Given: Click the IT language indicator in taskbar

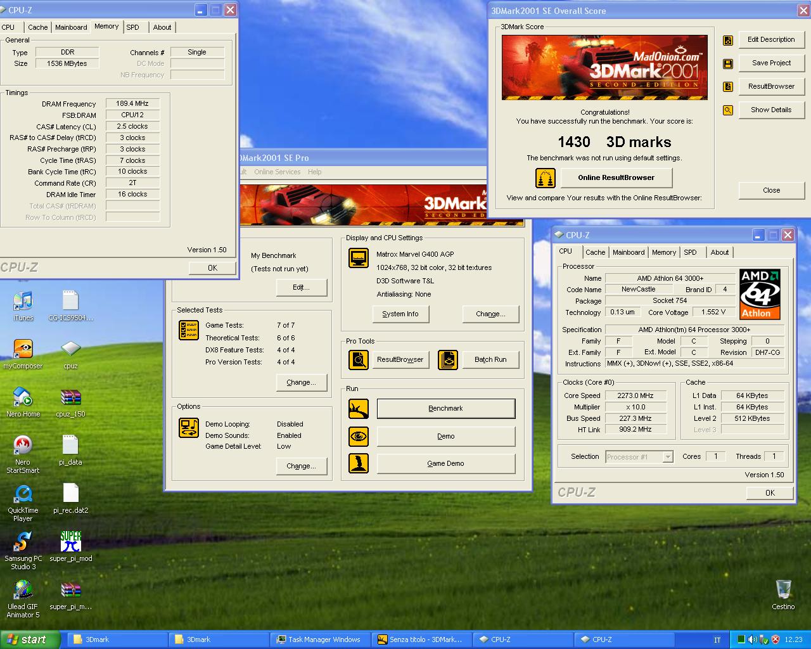Looking at the screenshot, I should coord(717,640).
